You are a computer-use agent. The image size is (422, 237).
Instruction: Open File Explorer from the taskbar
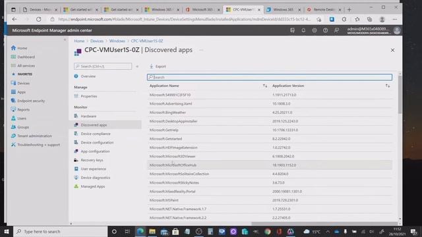click(x=152, y=231)
